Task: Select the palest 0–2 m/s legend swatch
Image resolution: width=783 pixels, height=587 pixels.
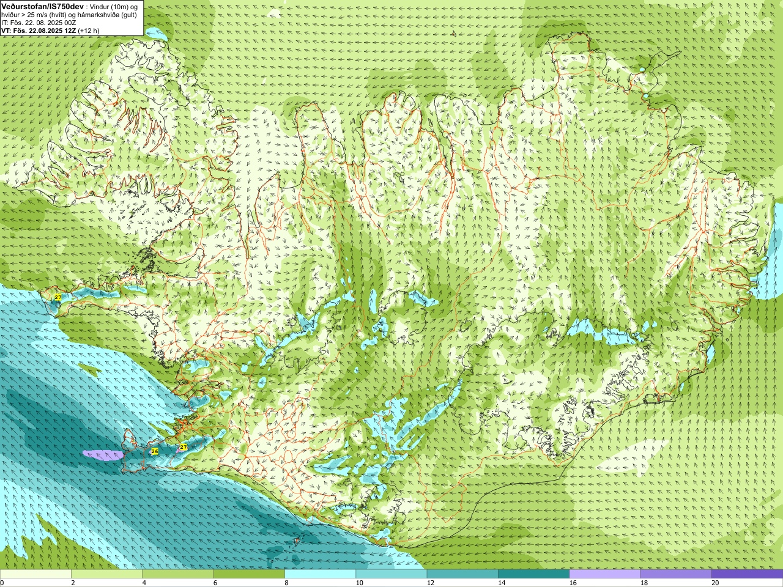Action: coord(35,574)
